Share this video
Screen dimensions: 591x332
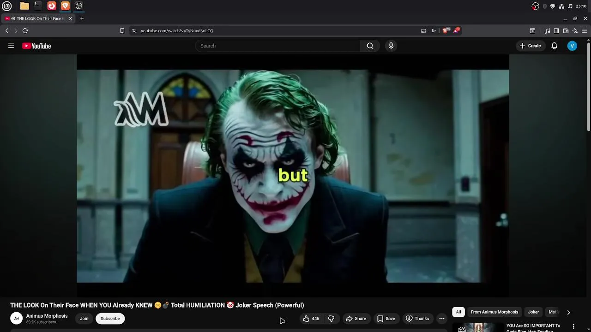point(356,319)
